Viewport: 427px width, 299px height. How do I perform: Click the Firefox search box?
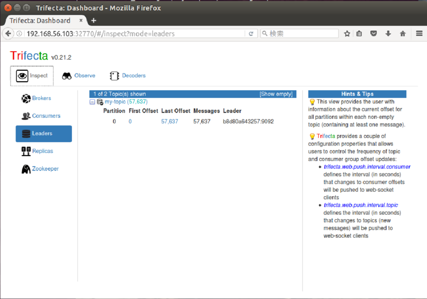tap(299, 34)
